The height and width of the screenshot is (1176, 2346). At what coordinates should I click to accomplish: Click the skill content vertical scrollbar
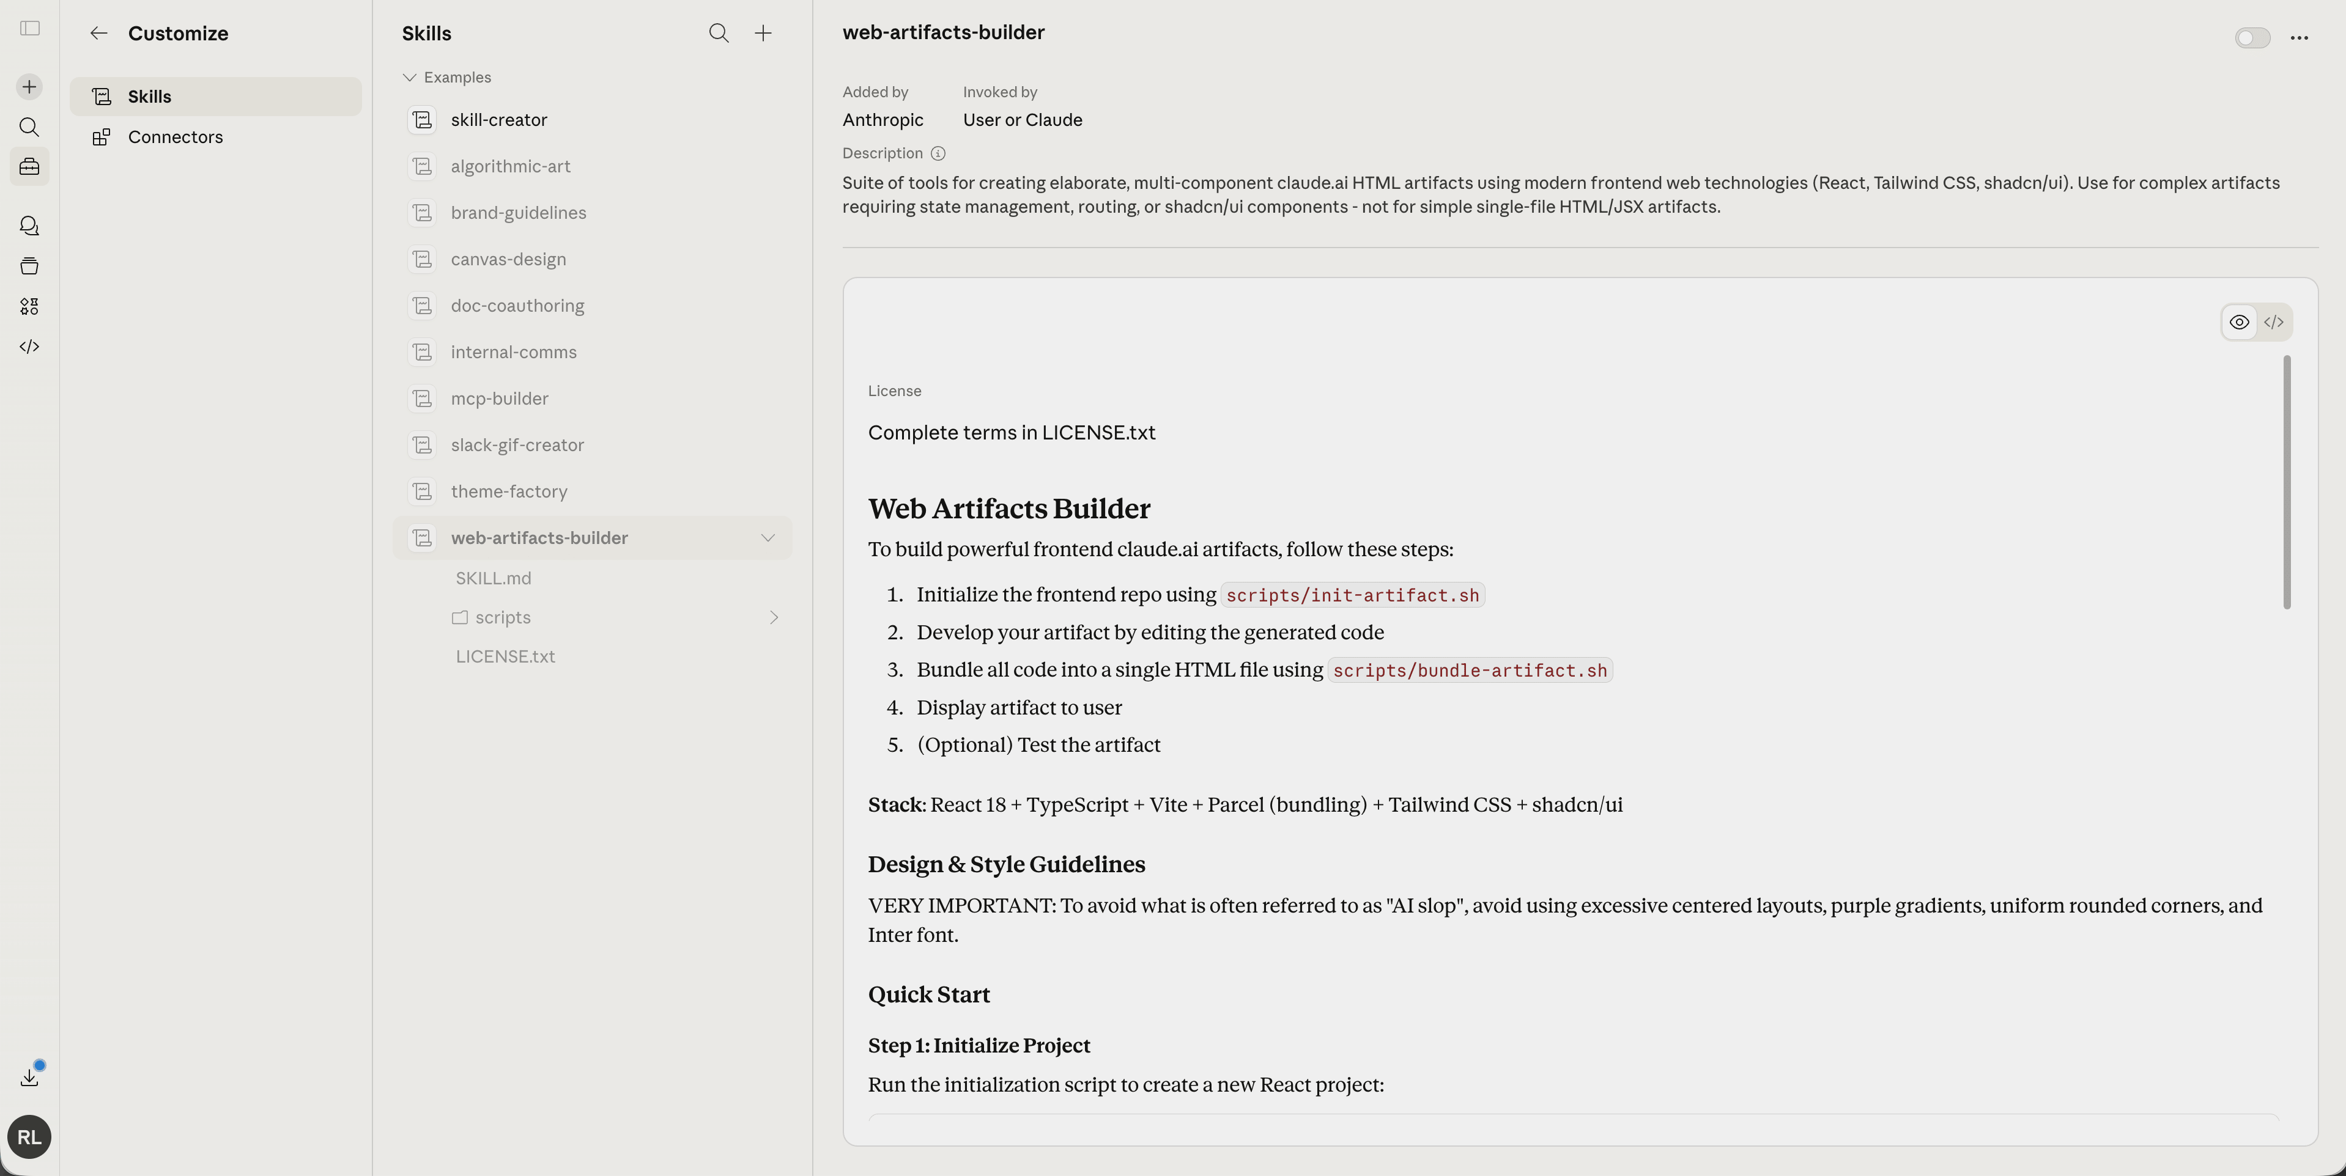[2287, 482]
